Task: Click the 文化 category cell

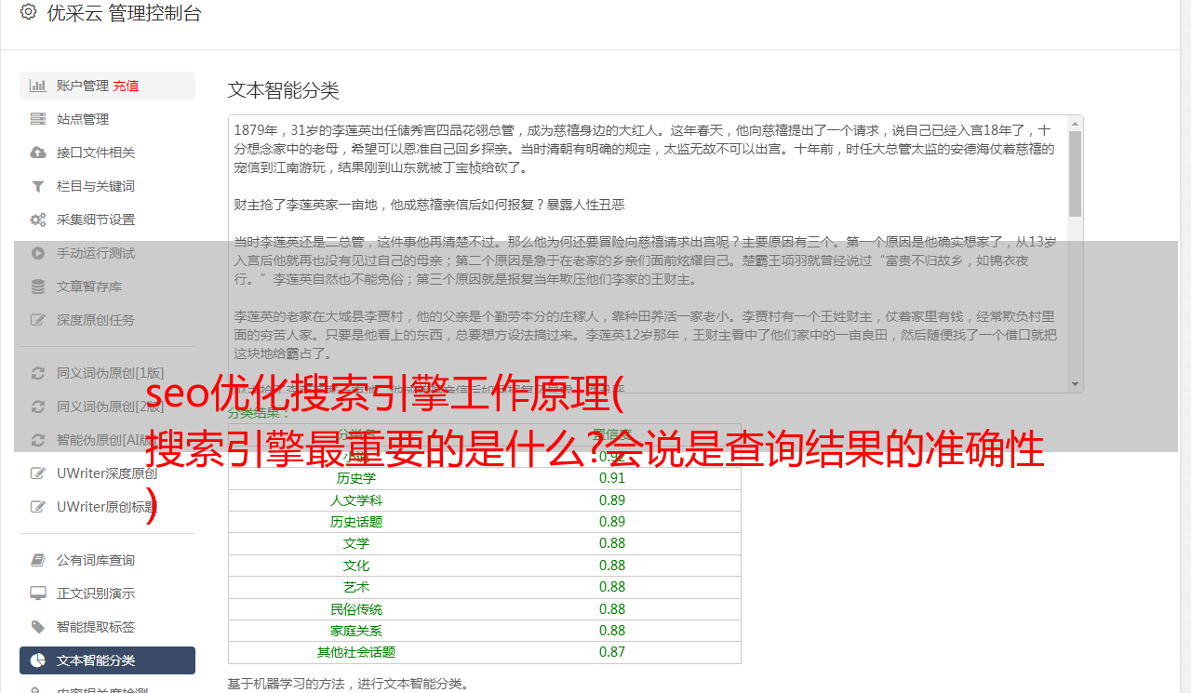Action: pos(356,566)
